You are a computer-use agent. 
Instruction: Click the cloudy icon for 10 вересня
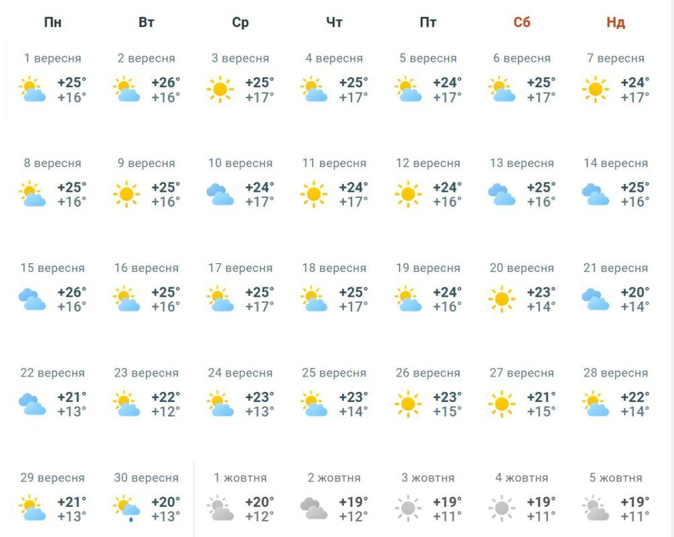pyautogui.click(x=220, y=194)
